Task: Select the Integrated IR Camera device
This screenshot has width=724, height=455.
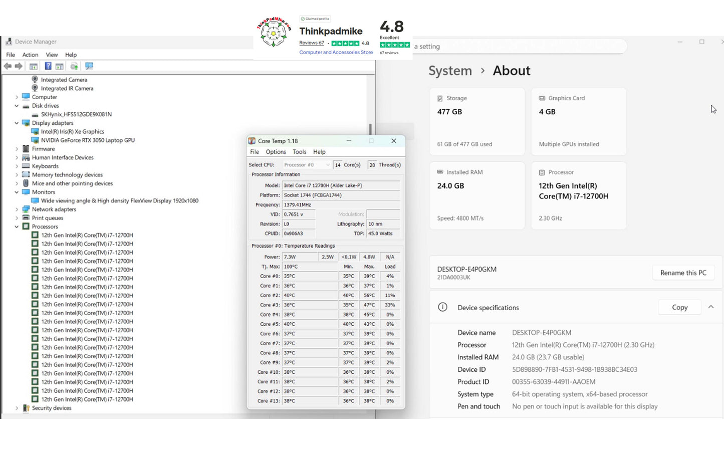Action: tap(67, 88)
